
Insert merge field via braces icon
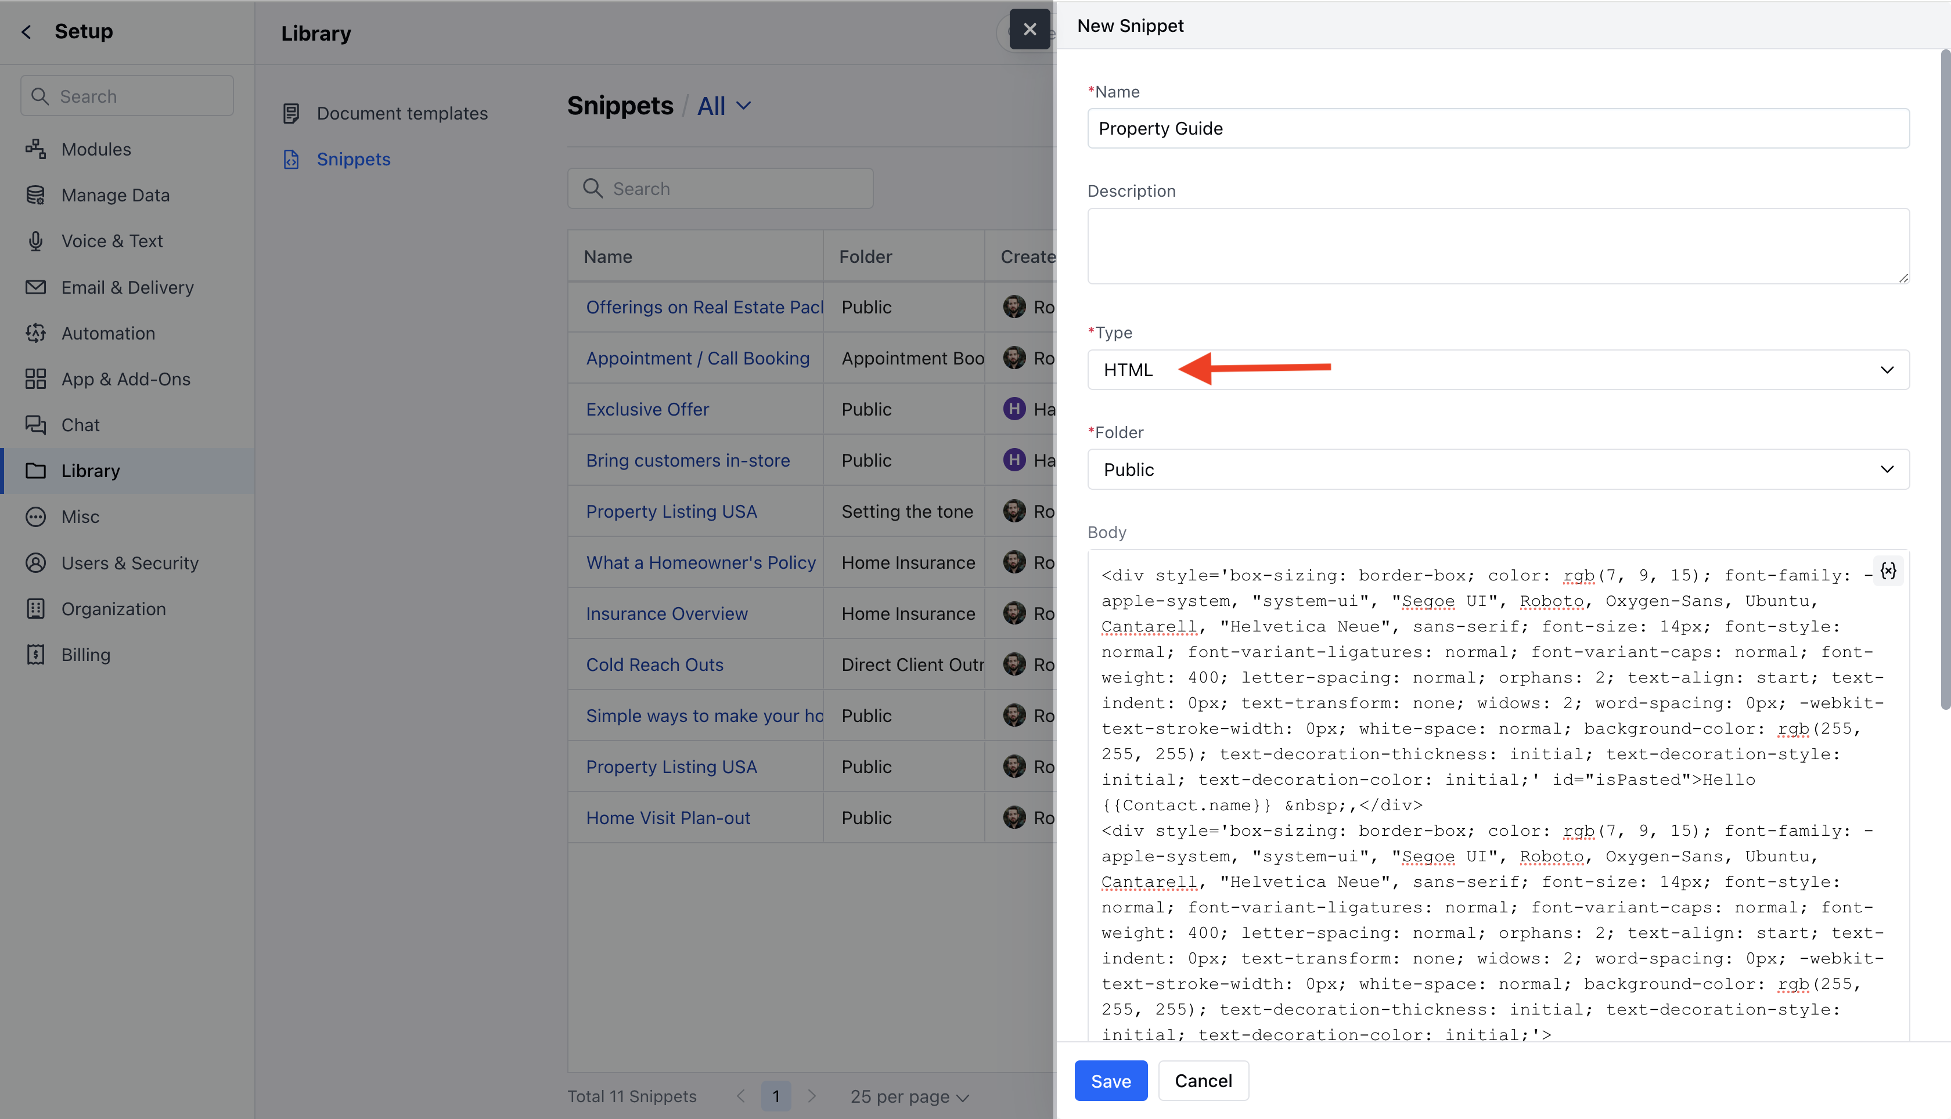[1888, 571]
